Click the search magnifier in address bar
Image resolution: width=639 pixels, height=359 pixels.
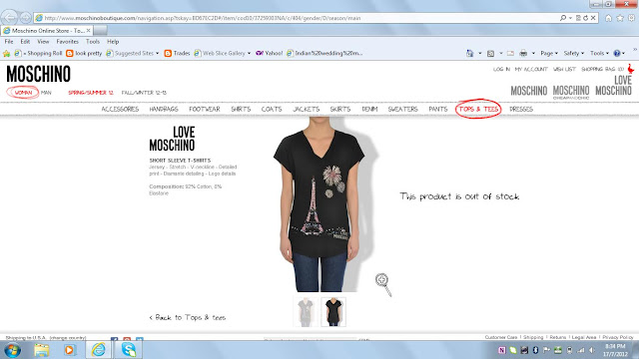pyautogui.click(x=563, y=18)
